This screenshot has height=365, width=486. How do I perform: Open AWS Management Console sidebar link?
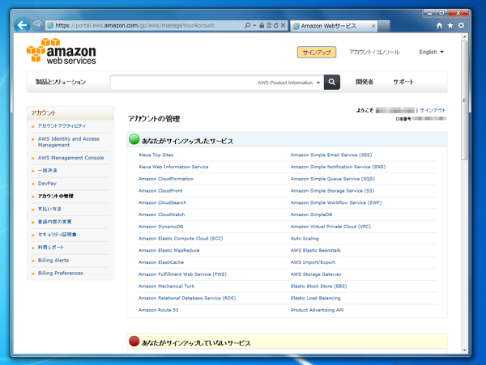pos(70,158)
